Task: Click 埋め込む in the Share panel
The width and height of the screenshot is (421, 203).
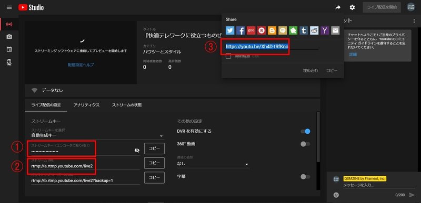Action: 310,71
